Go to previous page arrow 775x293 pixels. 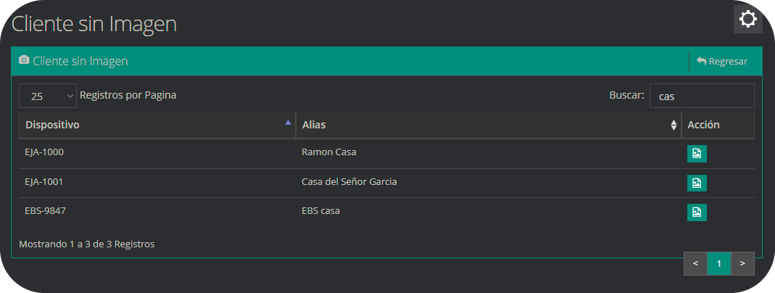click(x=695, y=264)
